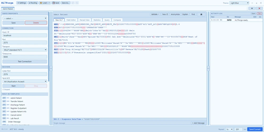264x132 pixels.
Task: Anonymize the patient message
Action: click(x=175, y=15)
